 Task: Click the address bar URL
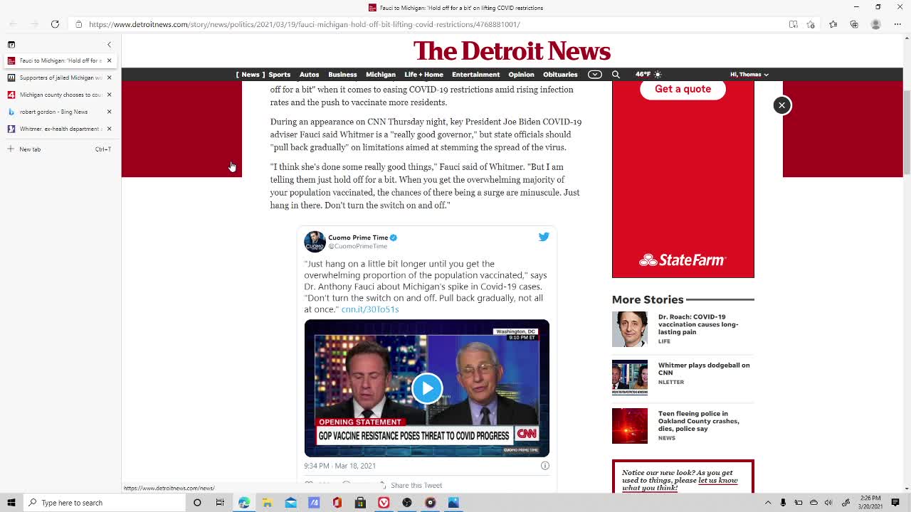(x=304, y=24)
